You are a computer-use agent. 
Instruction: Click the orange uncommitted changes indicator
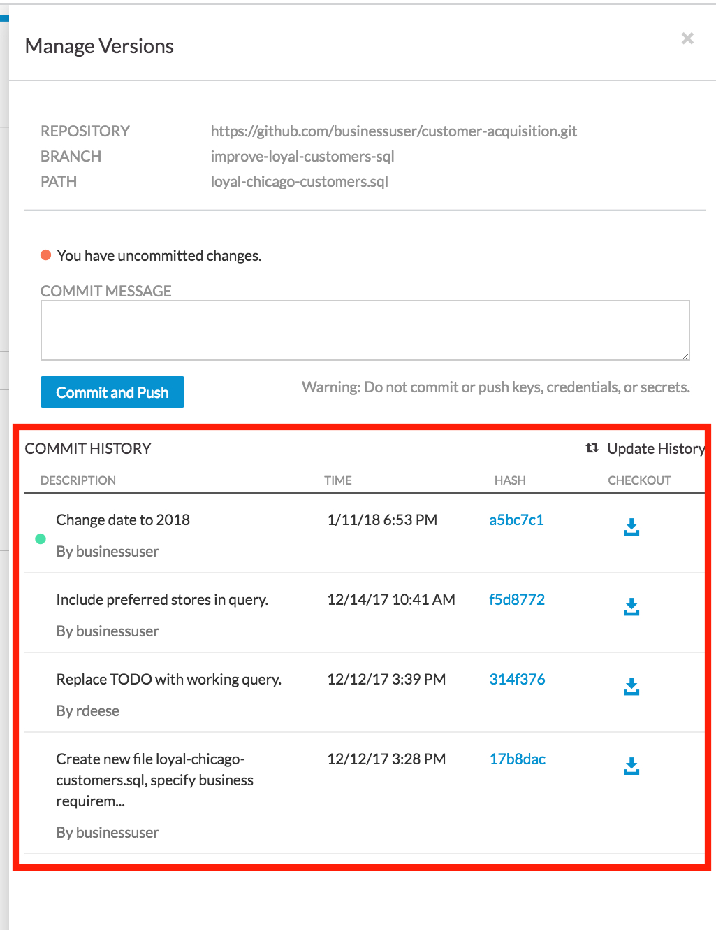(x=46, y=255)
